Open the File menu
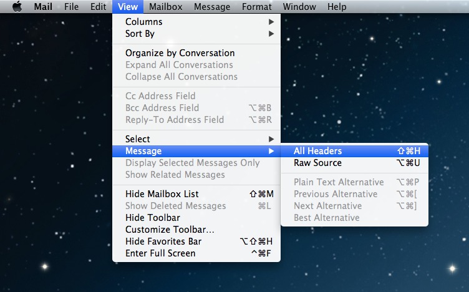469x292 pixels. point(71,6)
